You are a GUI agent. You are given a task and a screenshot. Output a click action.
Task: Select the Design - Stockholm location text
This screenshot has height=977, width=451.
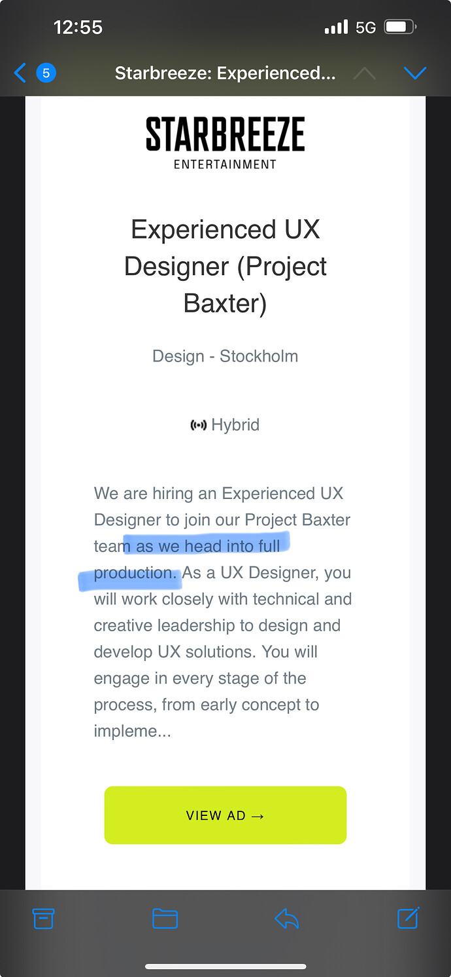(225, 356)
